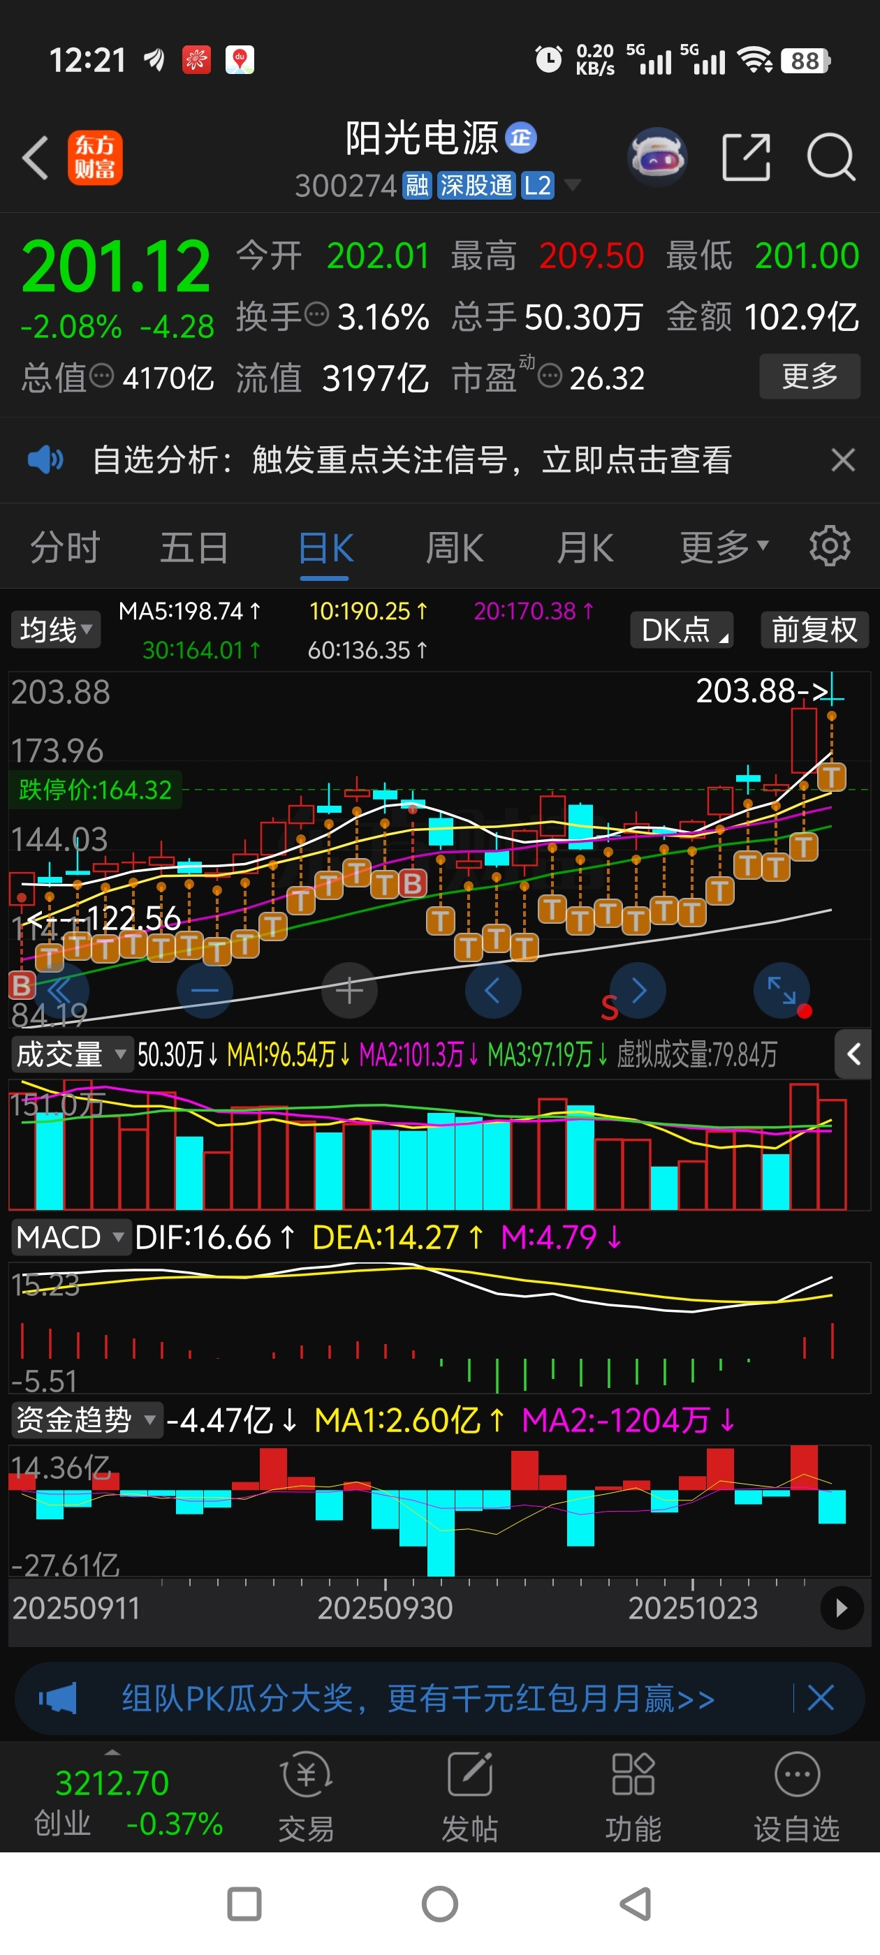Tap latest T marker on candlestick
880x1955 pixels.
[831, 776]
